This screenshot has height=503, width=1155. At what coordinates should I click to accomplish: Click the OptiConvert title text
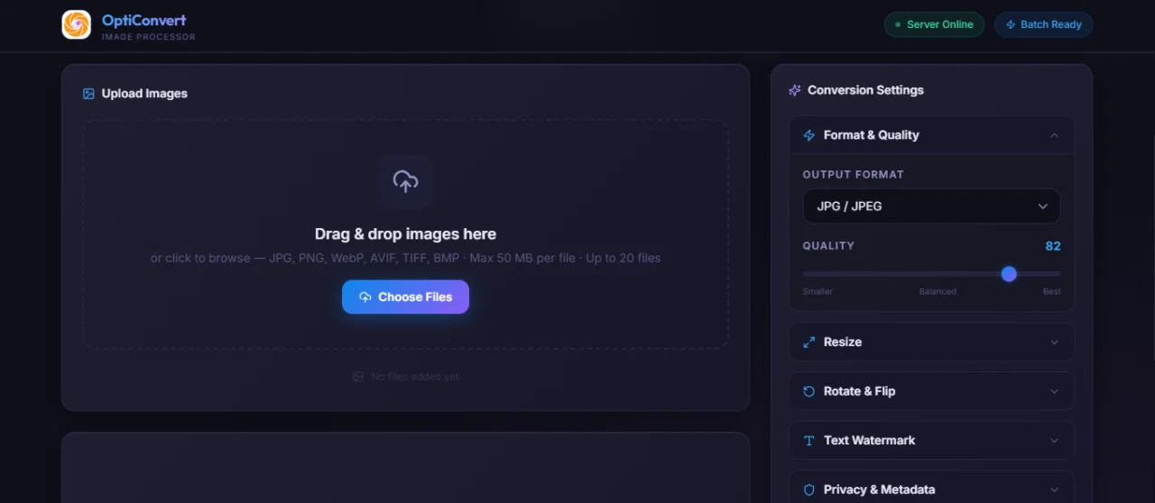coord(144,20)
